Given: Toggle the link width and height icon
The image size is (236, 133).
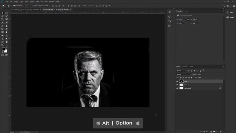Looking at the screenshot, I should click(x=188, y=20).
